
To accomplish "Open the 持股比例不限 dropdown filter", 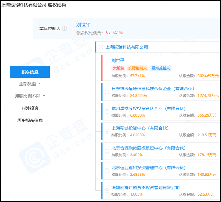I will coord(30,96).
